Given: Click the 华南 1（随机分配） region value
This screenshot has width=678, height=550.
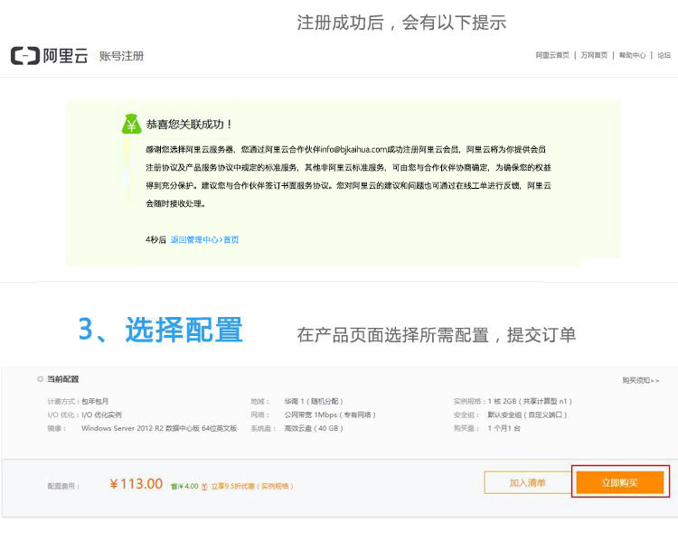Looking at the screenshot, I should coord(314,401).
